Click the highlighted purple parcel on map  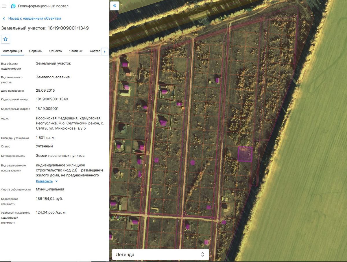pyautogui.click(x=245, y=154)
